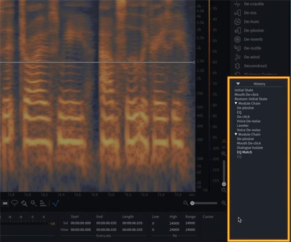The height and width of the screenshot is (242, 291).
Task: Select the EQ Match history step
Action: coord(244,152)
